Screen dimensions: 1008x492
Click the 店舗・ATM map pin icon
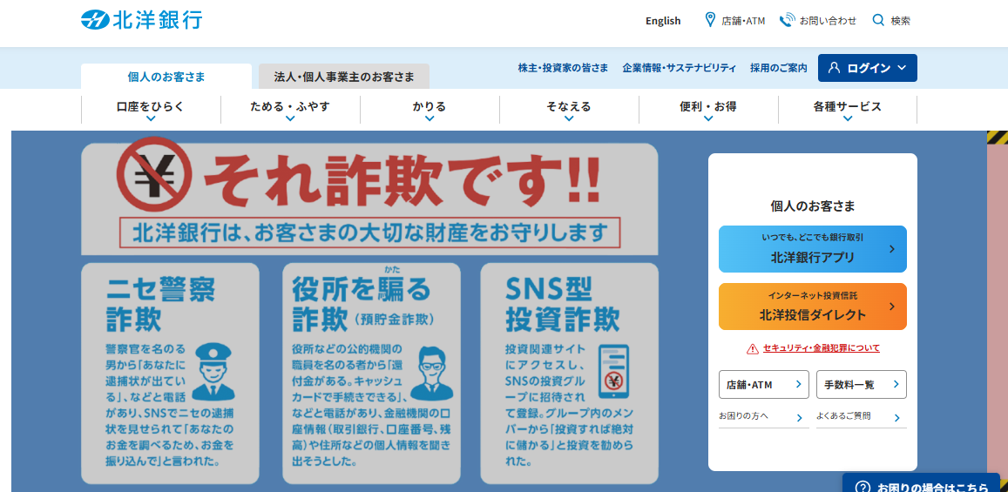pos(710,20)
